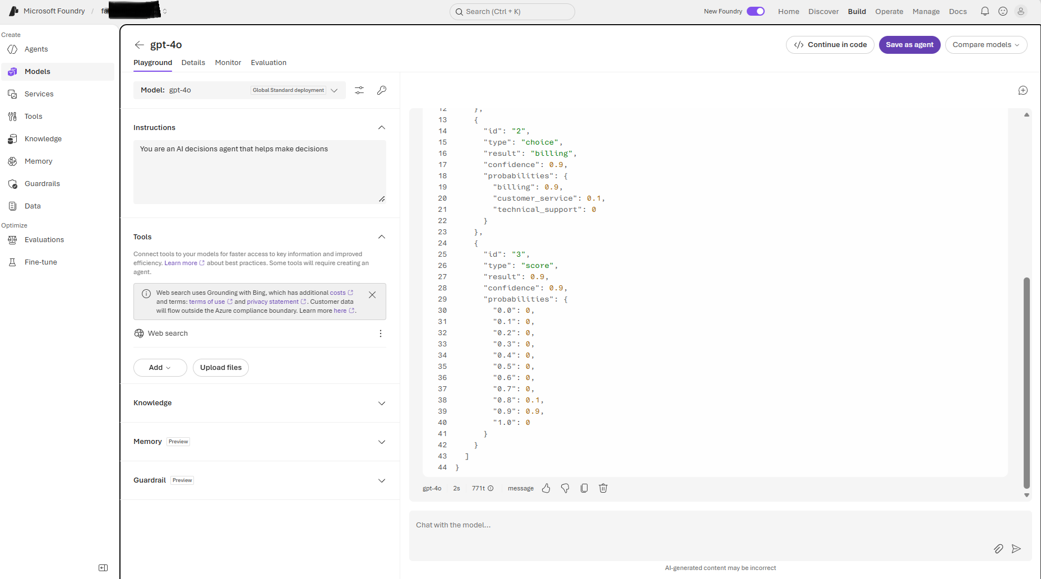Switch to the Monitor tab
This screenshot has height=579, width=1041.
[x=228, y=63]
